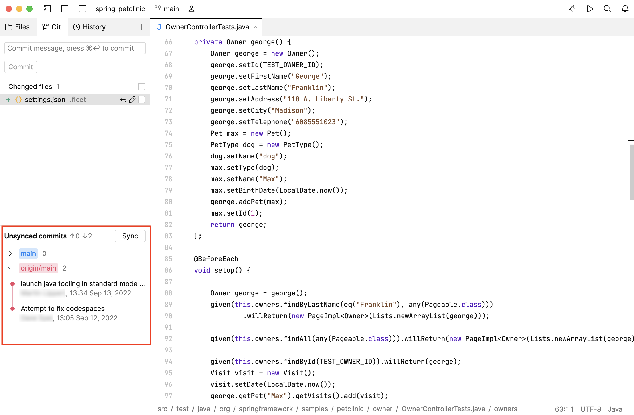Switch to the History tab
Image resolution: width=634 pixels, height=415 pixels.
click(x=89, y=27)
